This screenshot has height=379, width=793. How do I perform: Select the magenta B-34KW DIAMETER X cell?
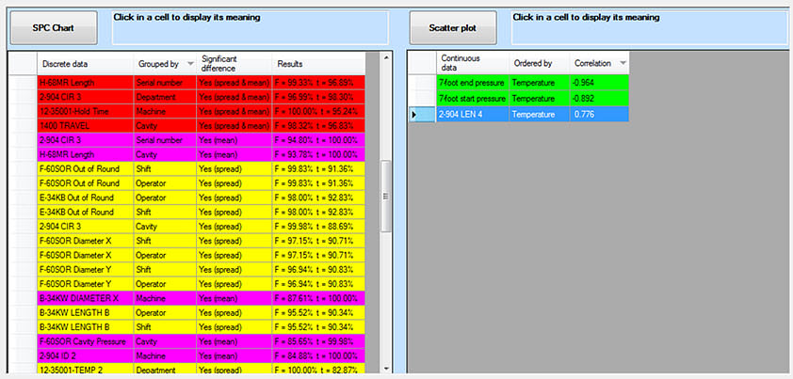click(x=83, y=297)
